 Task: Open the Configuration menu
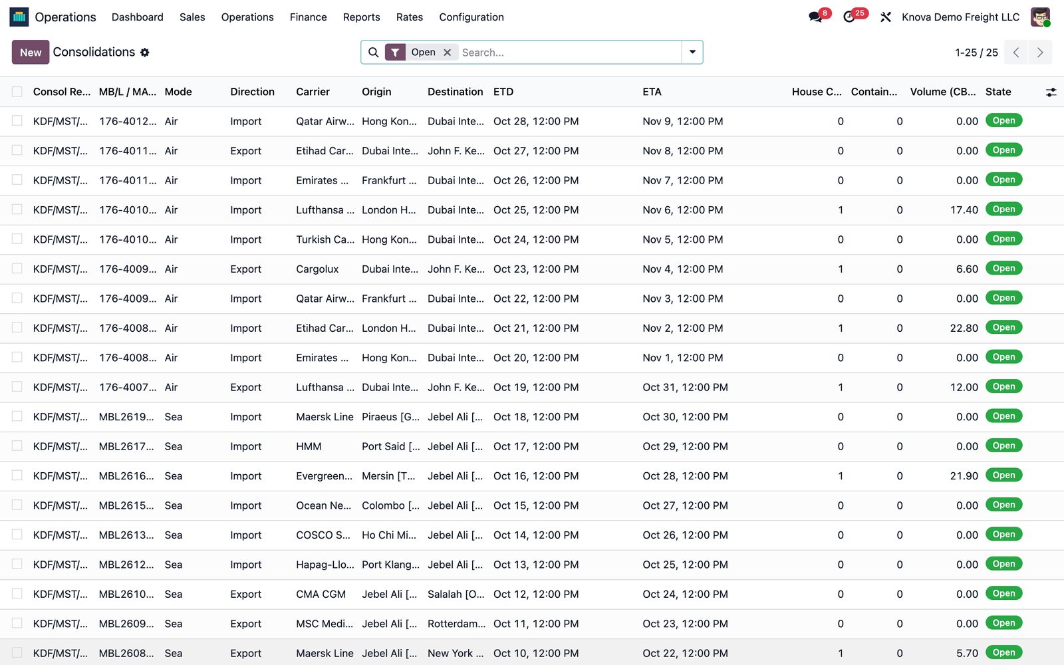471,17
